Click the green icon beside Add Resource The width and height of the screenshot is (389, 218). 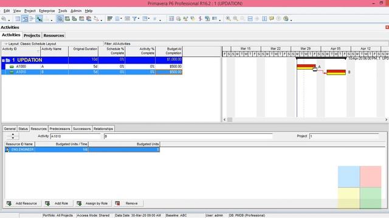[x=9, y=203]
